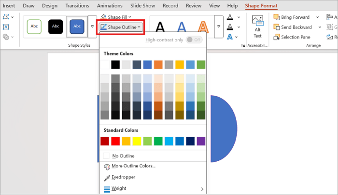
Task: Switch to the Transitions tab
Action: (77, 6)
